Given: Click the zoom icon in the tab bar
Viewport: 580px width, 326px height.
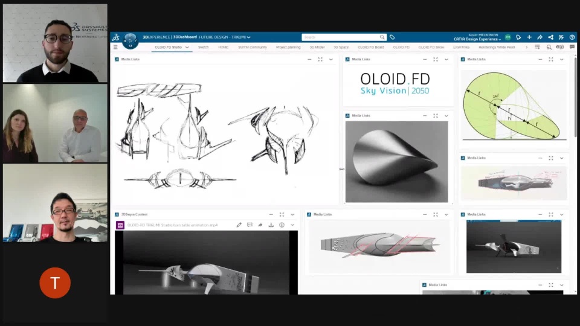Looking at the screenshot, I should click(549, 47).
